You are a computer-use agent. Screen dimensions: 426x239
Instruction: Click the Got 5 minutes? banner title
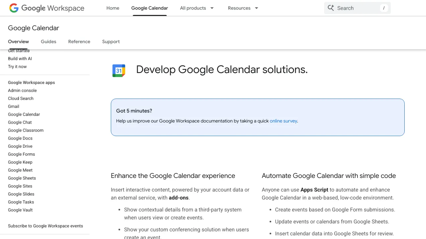pos(134,111)
